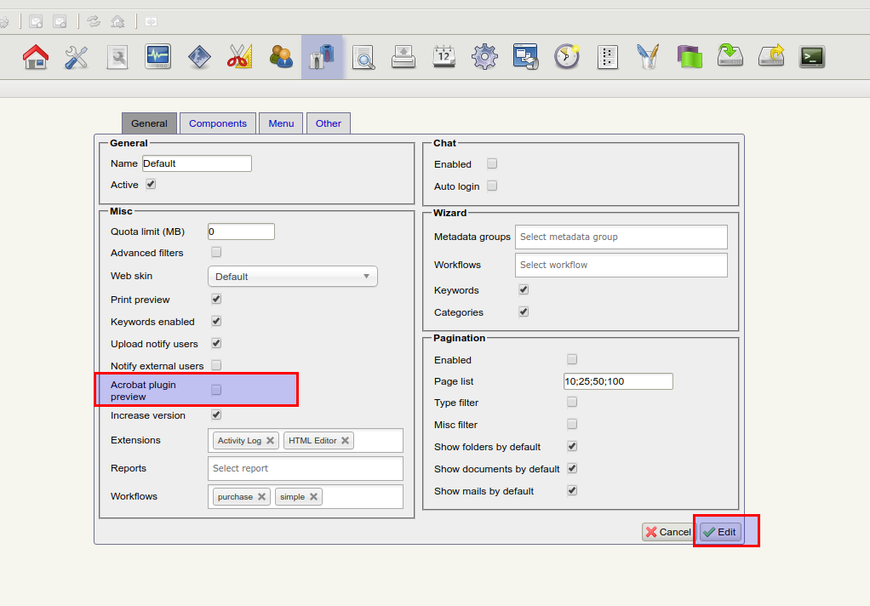The image size is (870, 606).
Task: Click the Edit button
Action: (720, 532)
